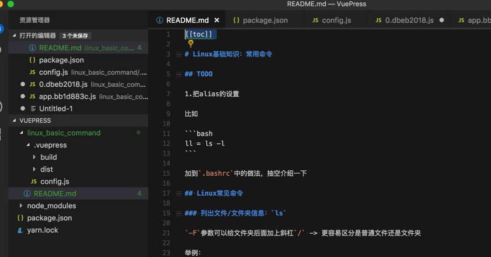Open package.json in VUEPRESS file tree

(x=79, y=218)
